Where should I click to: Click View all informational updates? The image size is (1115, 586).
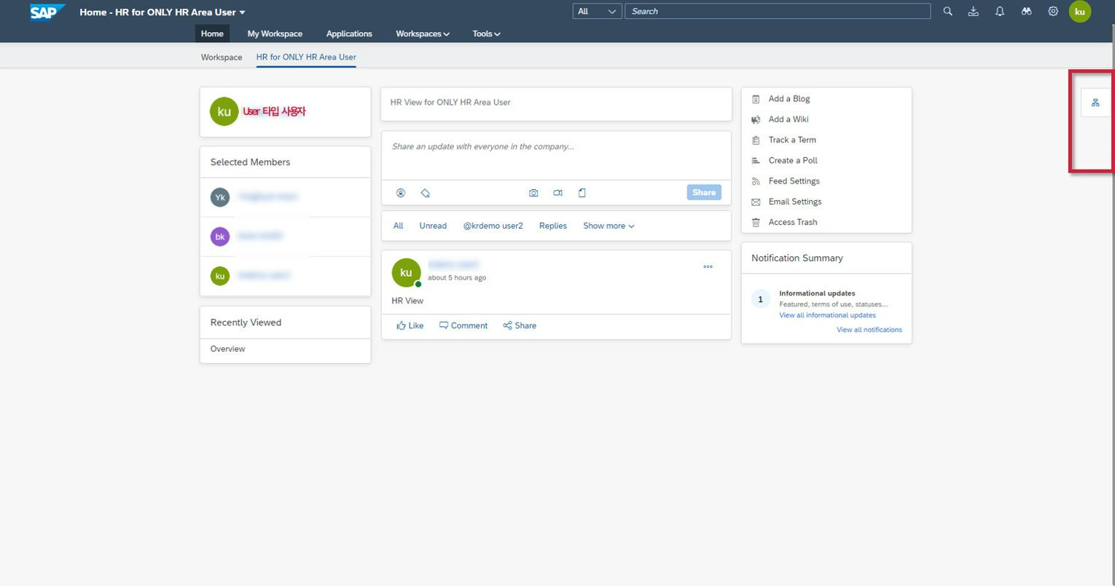(827, 315)
